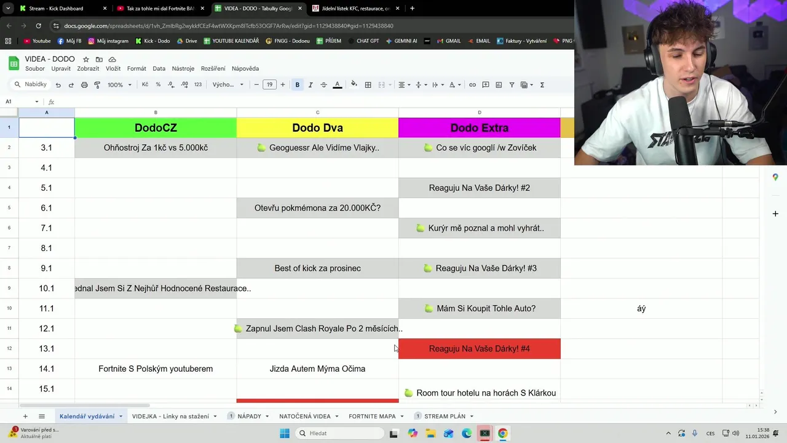787x443 pixels.
Task: Open Name box dropdown arrow
Action: [x=36, y=102]
